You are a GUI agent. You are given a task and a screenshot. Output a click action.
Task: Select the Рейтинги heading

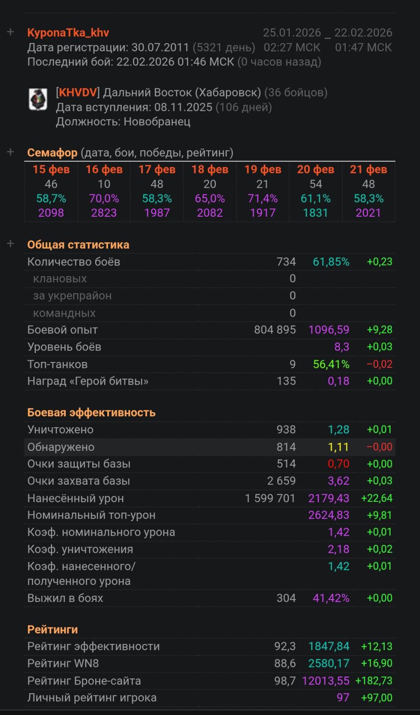pyautogui.click(x=52, y=630)
